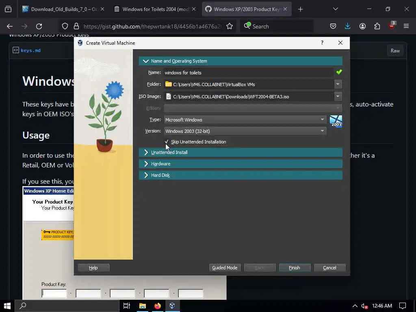Viewport: 416px width, 312px height.
Task: Click the first Product Key box in image
Action: pyautogui.click(x=54, y=293)
